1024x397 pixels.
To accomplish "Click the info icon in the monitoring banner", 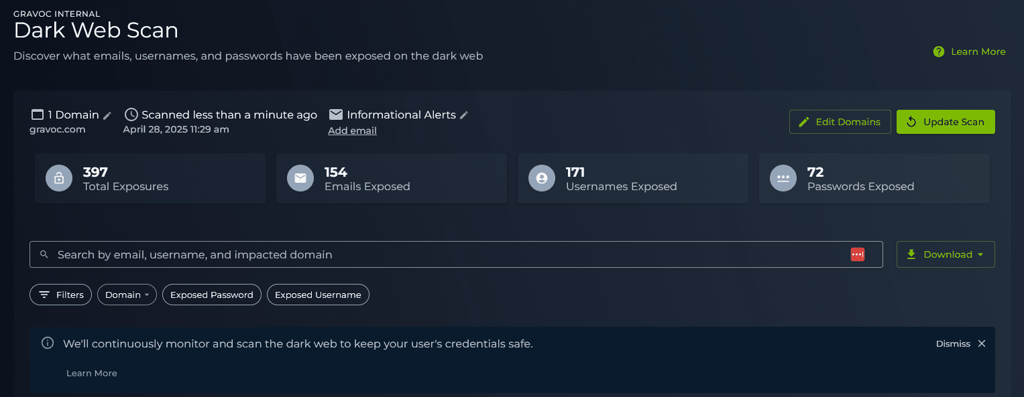I will tap(47, 343).
